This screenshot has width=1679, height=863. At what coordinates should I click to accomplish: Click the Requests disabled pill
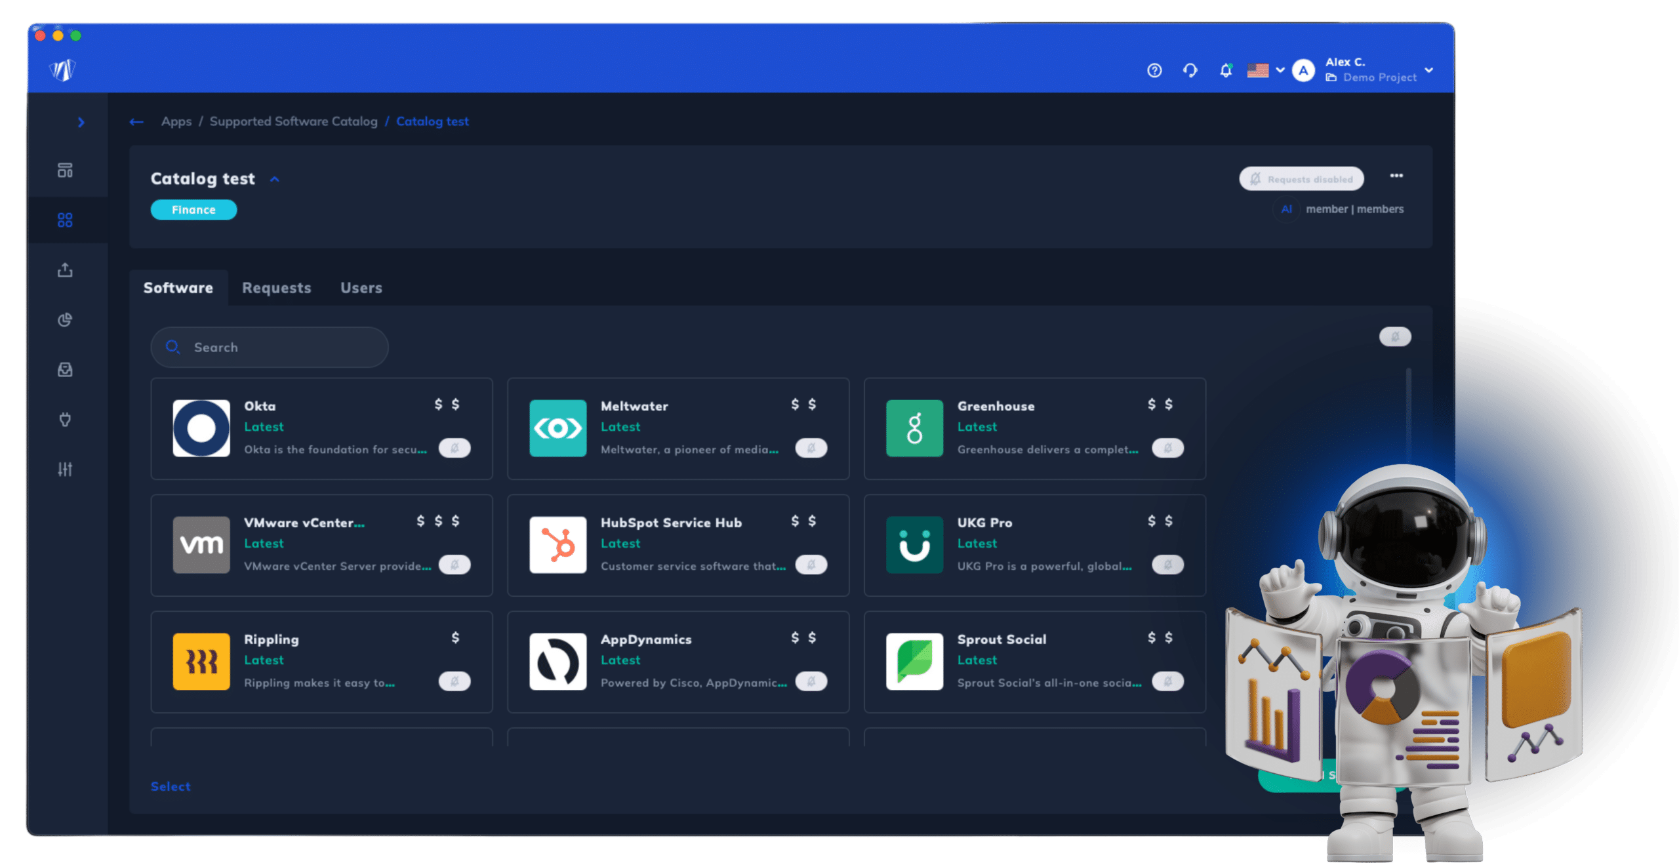1301,178
